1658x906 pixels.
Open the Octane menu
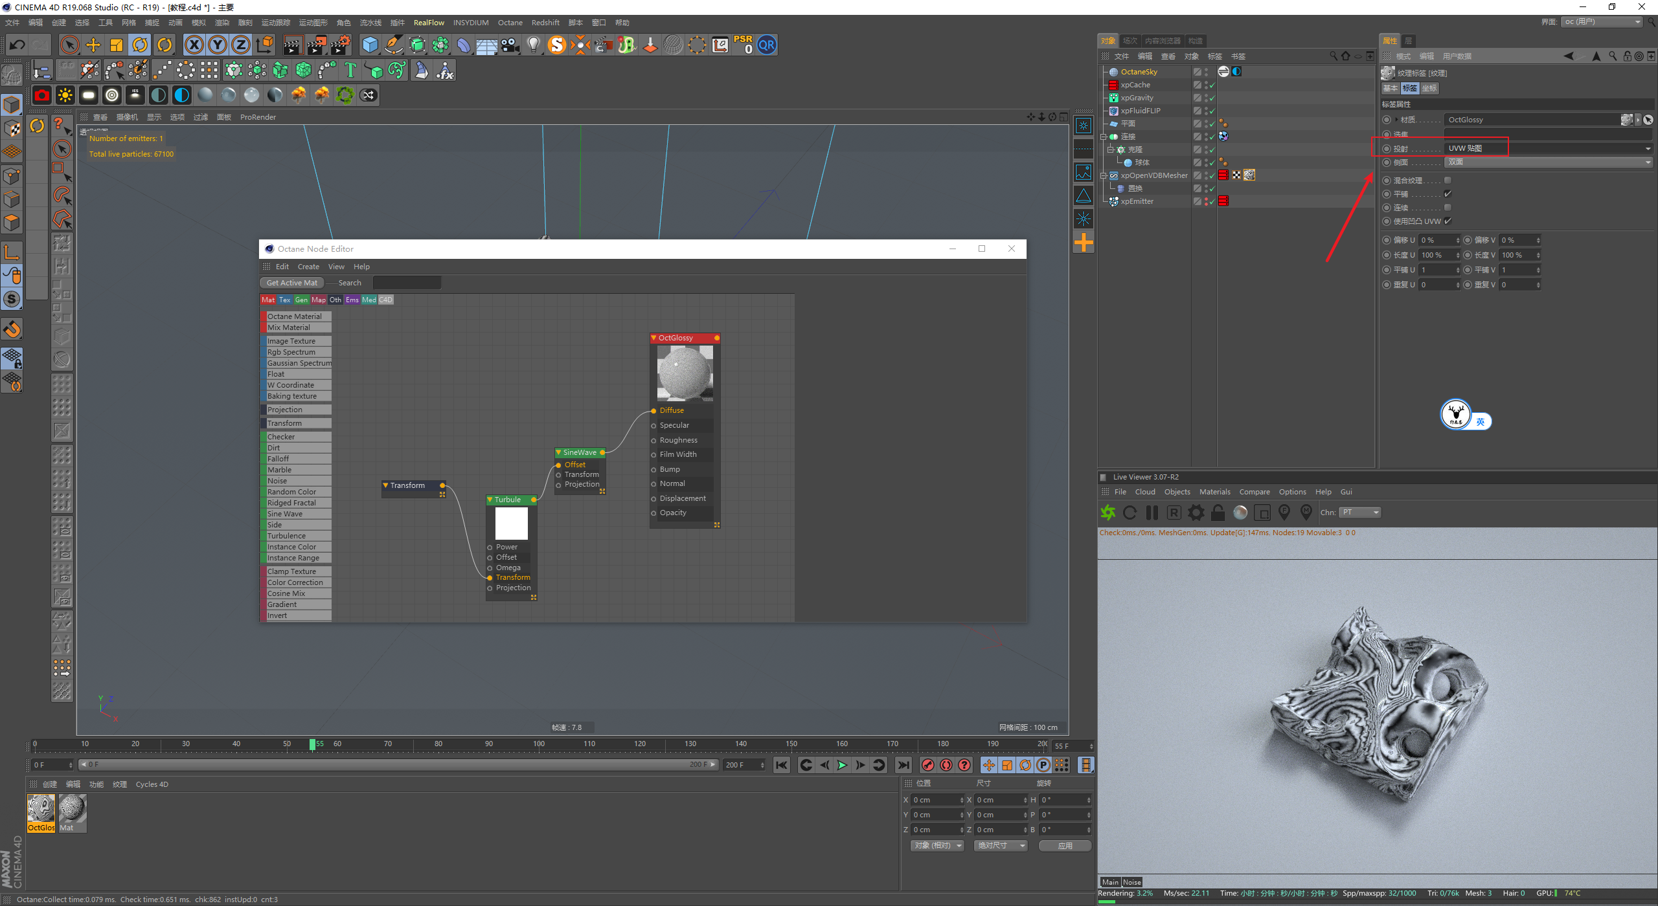click(x=510, y=23)
